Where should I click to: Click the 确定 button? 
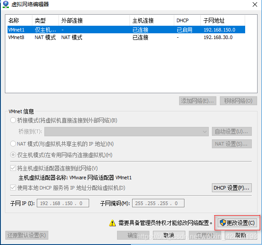133,235
